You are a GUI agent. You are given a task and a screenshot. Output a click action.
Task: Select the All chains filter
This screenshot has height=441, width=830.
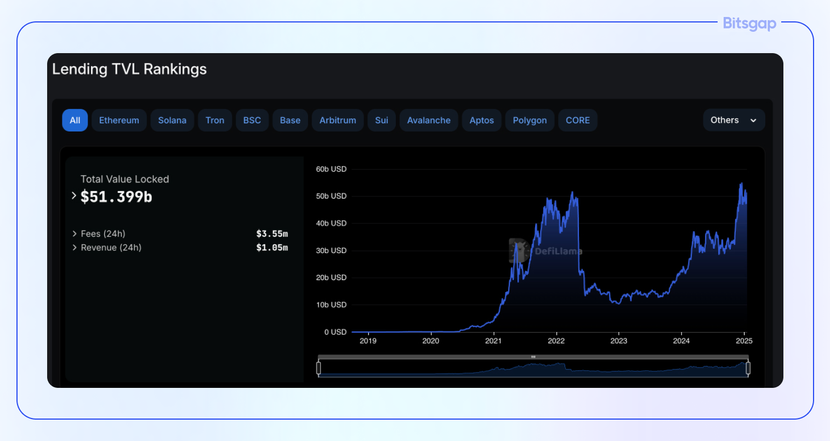point(75,121)
